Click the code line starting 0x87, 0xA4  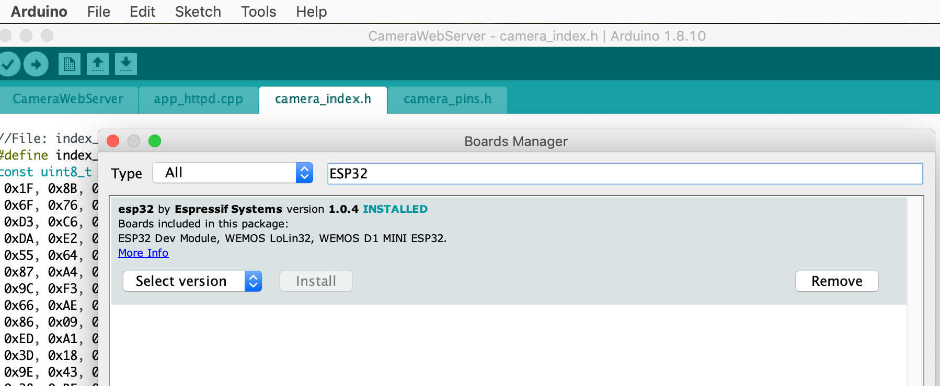coord(51,272)
